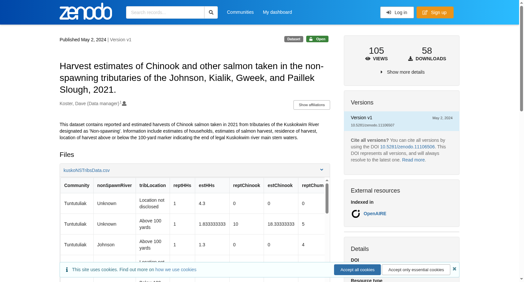Click the file preview scrollbar thumb
Image resolution: width=524 pixels, height=282 pixels.
point(327,198)
